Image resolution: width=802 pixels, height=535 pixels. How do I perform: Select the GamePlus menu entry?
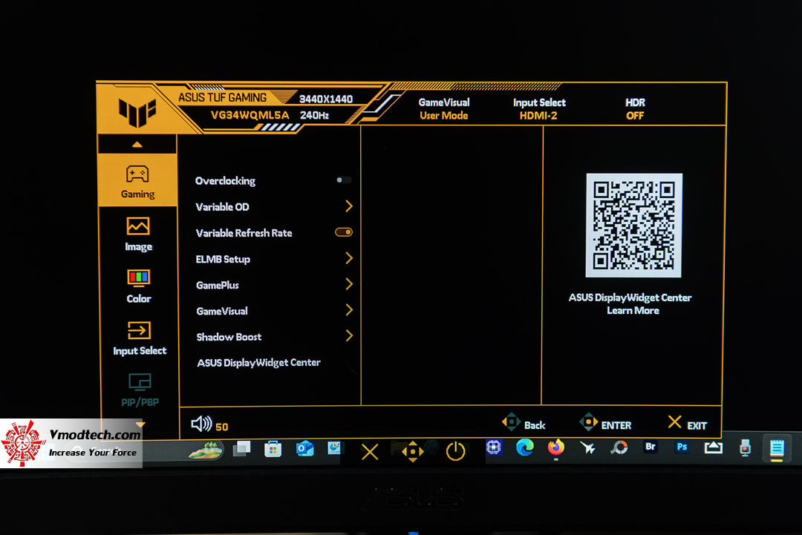click(x=218, y=285)
